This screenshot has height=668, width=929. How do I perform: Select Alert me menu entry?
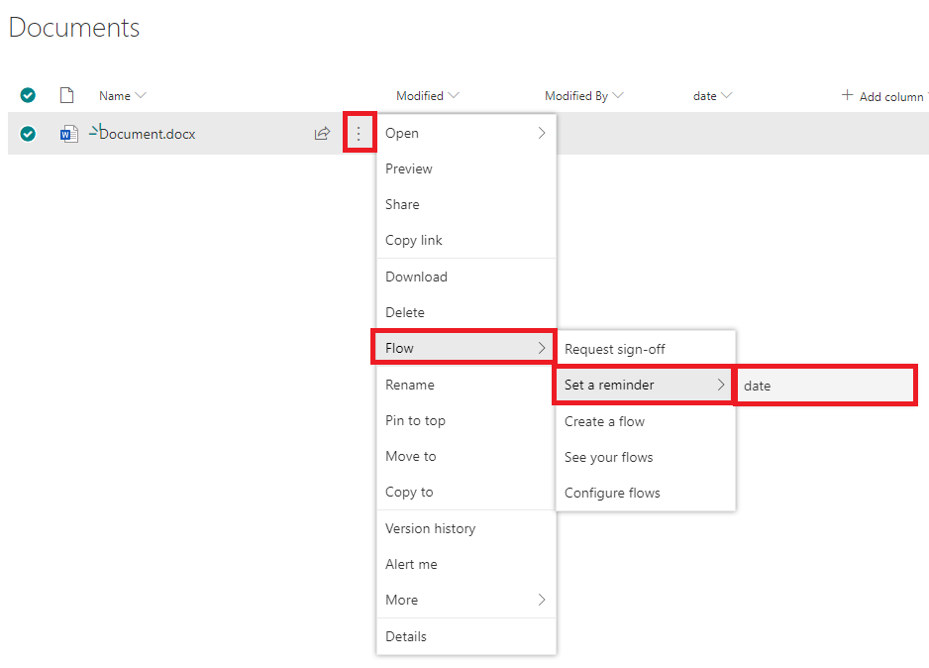(x=466, y=564)
